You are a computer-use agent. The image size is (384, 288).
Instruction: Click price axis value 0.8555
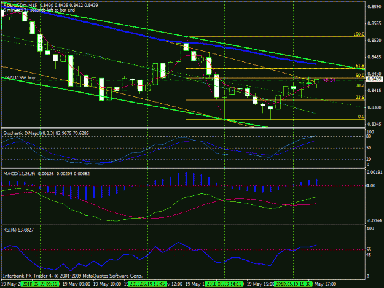pyautogui.click(x=374, y=23)
